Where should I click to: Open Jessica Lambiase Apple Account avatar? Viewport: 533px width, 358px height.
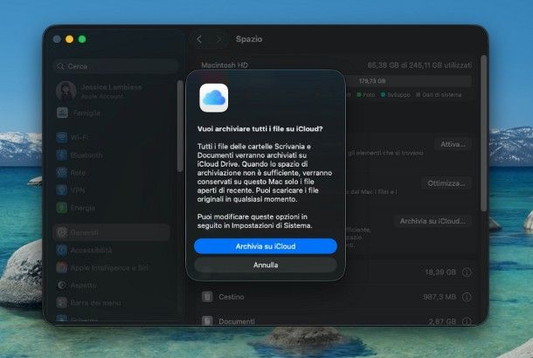tap(66, 91)
